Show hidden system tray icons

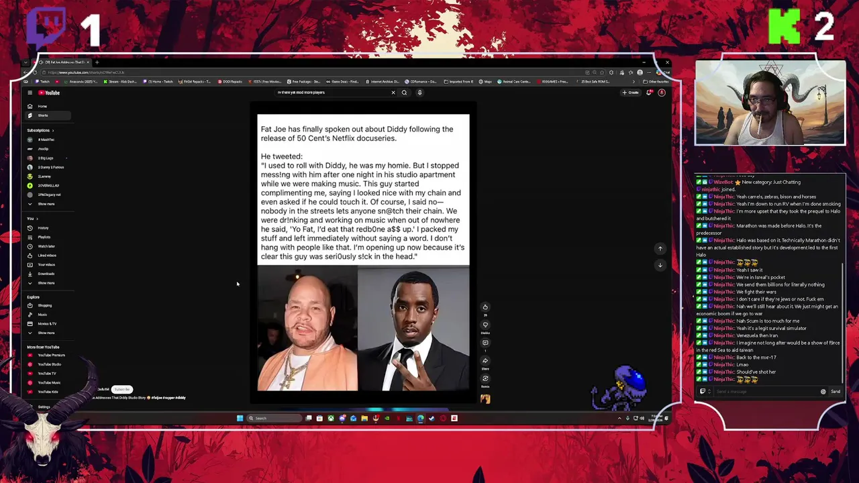619,419
